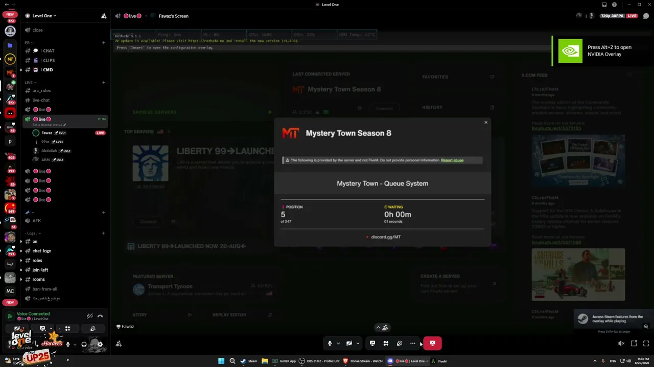
Task: Open the arc_rules channel
Action: coord(65,91)
